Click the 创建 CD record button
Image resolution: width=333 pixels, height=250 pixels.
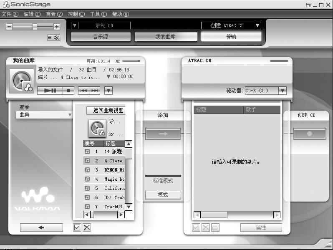tap(310, 134)
